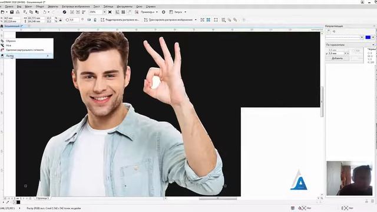The height and width of the screenshot is (212, 377).
Task: Click the Undo arrow icon
Action: pos(45,12)
